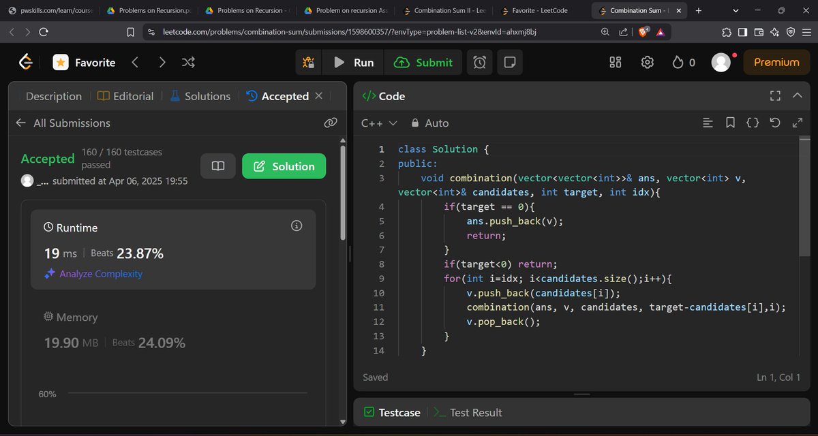Open the layout grid icon
Screen dimensions: 818x436
click(x=616, y=63)
